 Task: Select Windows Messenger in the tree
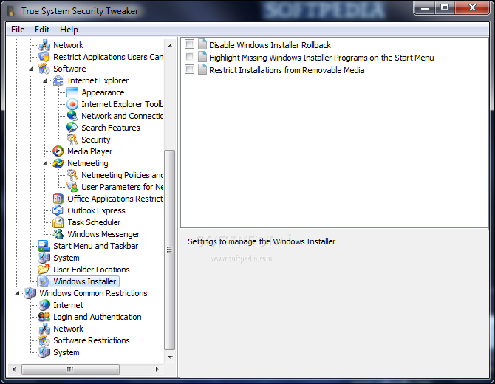point(103,234)
